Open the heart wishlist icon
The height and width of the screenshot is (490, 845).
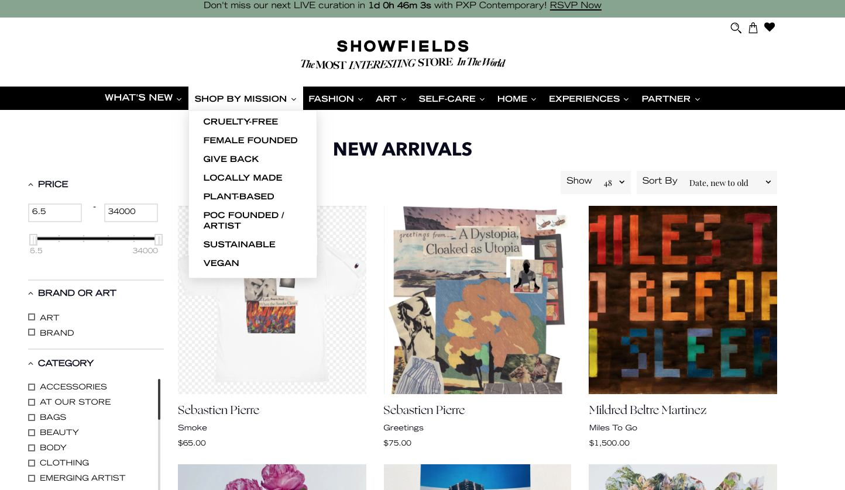coord(770,27)
